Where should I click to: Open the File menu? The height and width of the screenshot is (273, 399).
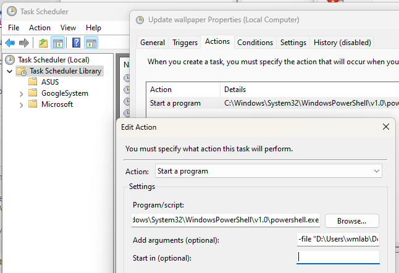[x=14, y=27]
